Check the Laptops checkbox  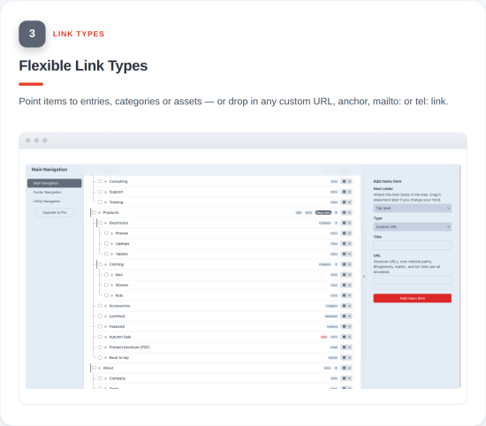(x=106, y=243)
